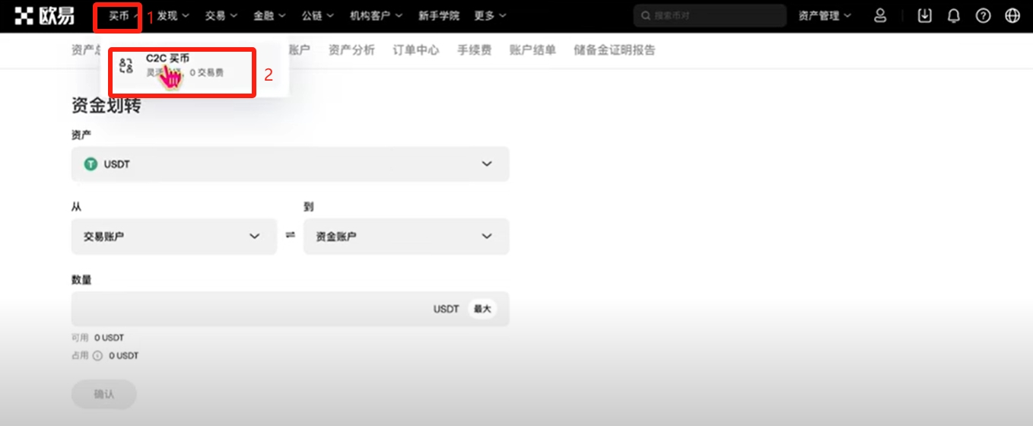Open the 资金账户 destination dropdown
1033x426 pixels.
(x=406, y=237)
